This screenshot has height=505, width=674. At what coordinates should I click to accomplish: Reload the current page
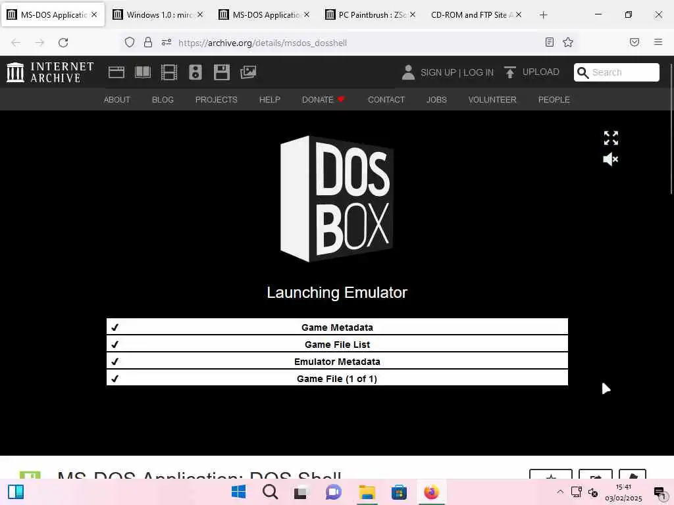63,43
